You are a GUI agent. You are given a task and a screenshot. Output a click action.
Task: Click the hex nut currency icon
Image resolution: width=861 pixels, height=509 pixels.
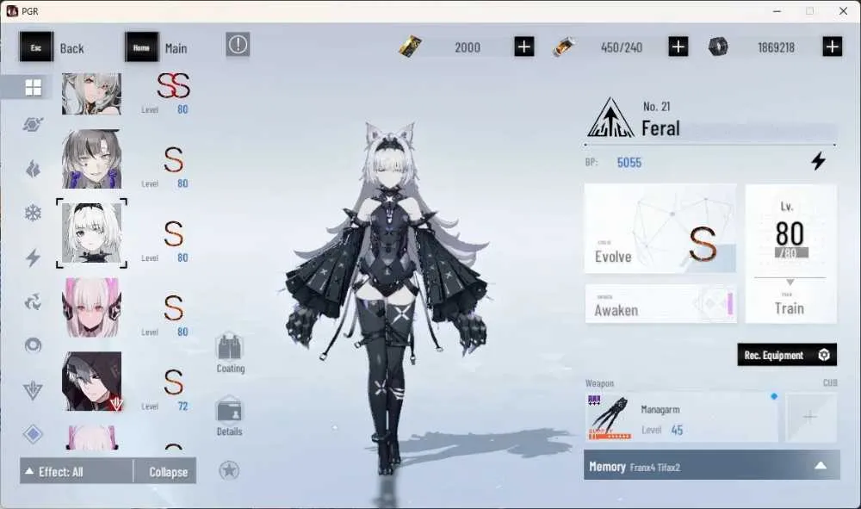[718, 47]
